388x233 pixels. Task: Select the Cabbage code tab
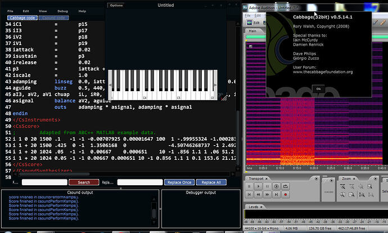coord(22,18)
